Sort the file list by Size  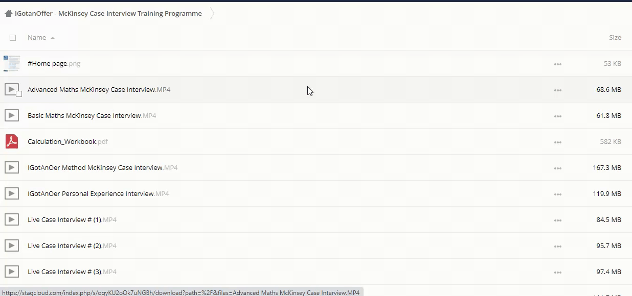[x=615, y=38]
